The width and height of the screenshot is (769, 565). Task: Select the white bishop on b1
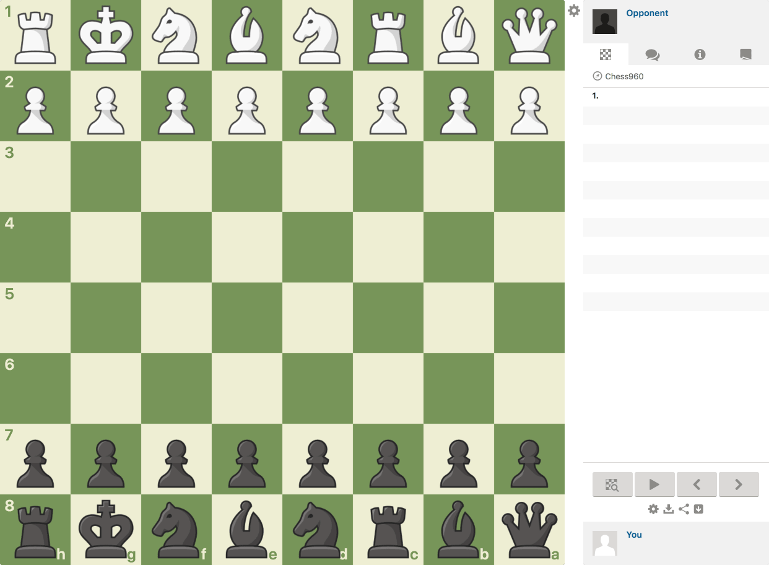[x=459, y=35]
